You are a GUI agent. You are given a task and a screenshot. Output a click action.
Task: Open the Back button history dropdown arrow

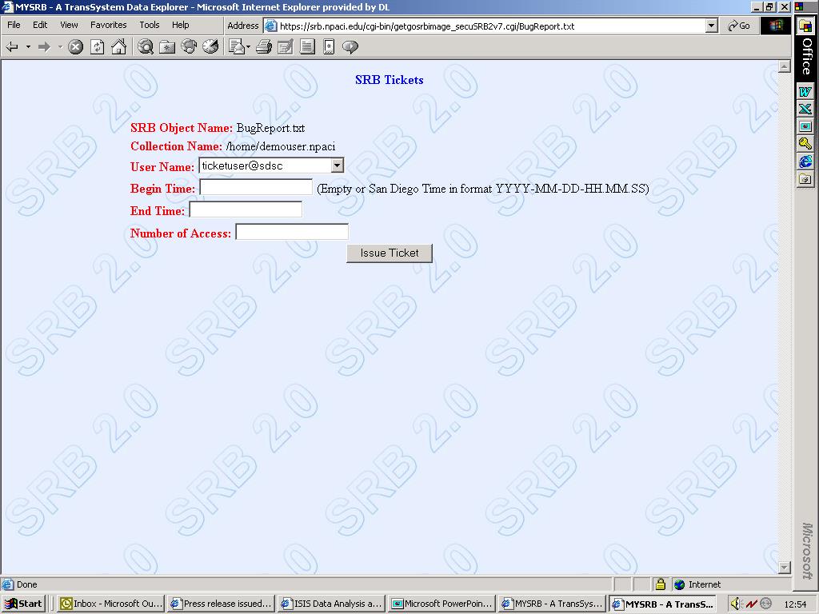pos(28,47)
